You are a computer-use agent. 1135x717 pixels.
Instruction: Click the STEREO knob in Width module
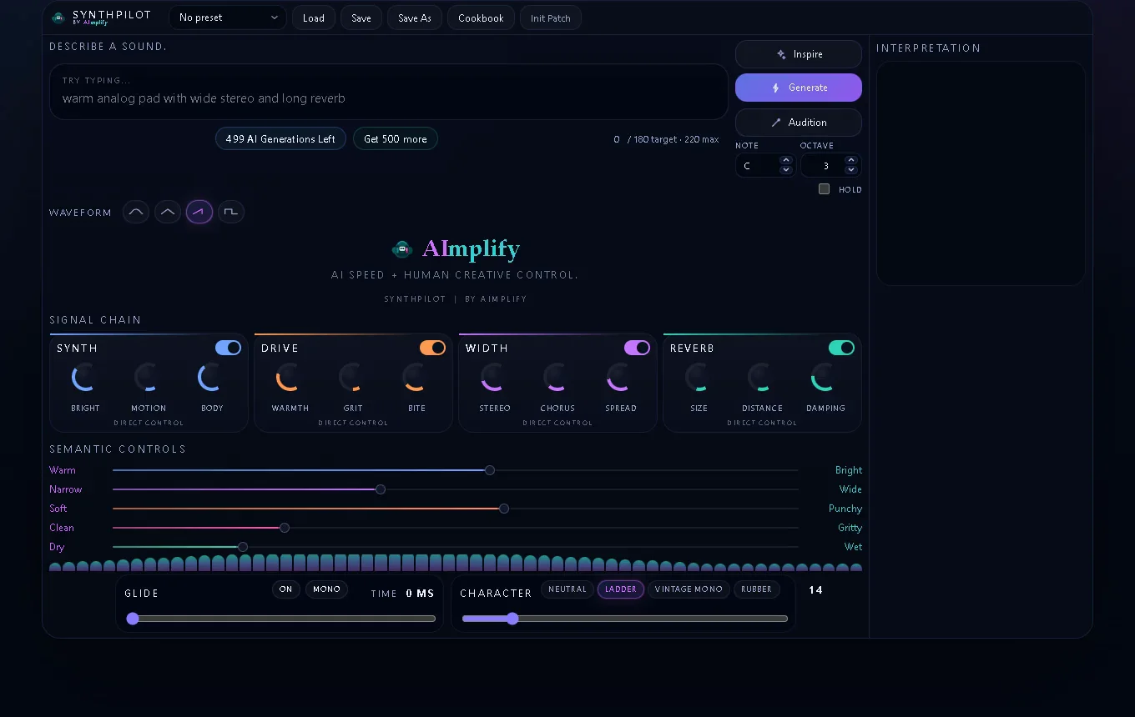click(494, 378)
